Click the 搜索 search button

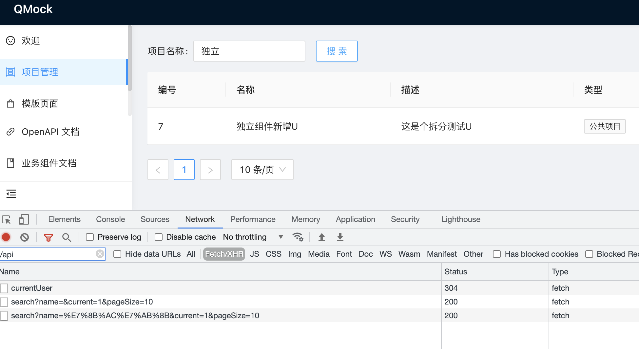pyautogui.click(x=337, y=51)
